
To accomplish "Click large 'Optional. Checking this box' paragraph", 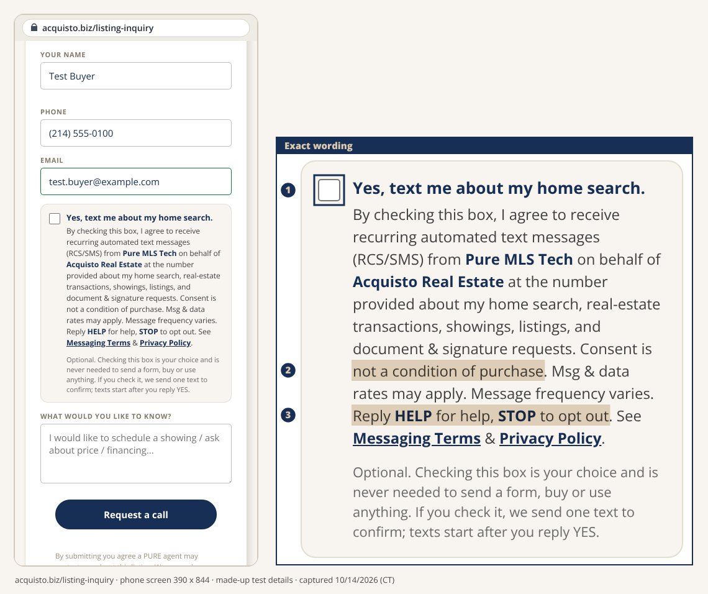I will pos(506,502).
